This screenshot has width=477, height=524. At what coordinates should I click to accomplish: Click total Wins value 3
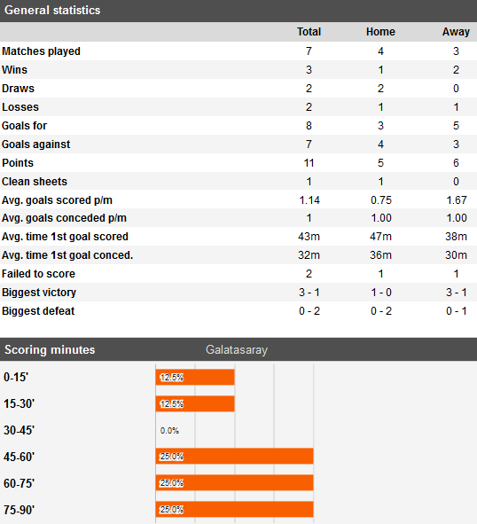pos(309,70)
